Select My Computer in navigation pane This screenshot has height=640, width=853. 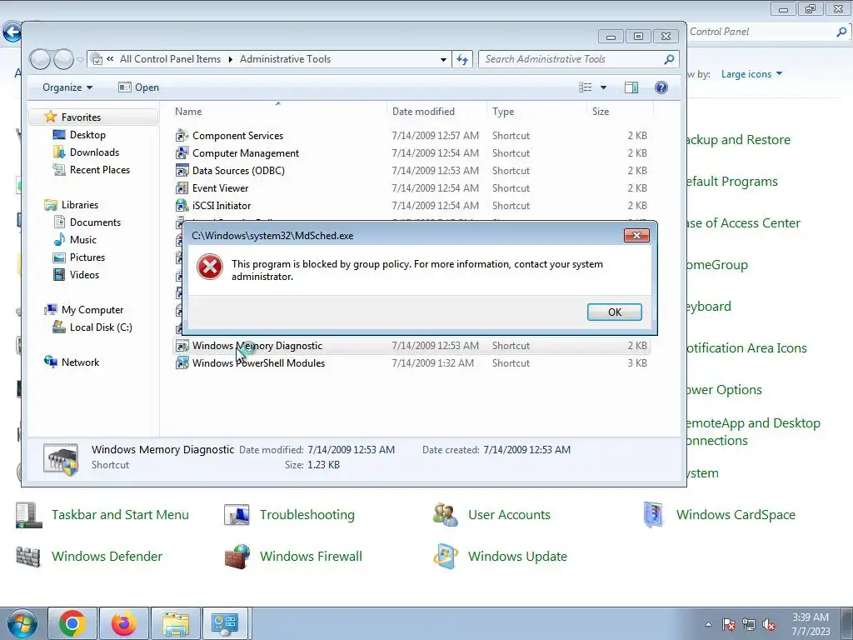84,310
